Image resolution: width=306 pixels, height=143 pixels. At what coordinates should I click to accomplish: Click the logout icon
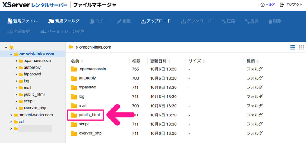[x=281, y=5]
